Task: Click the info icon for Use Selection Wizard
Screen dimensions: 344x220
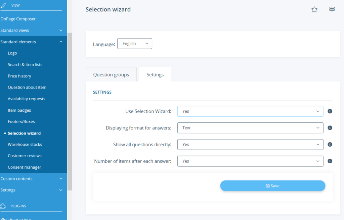Action: pos(330,111)
